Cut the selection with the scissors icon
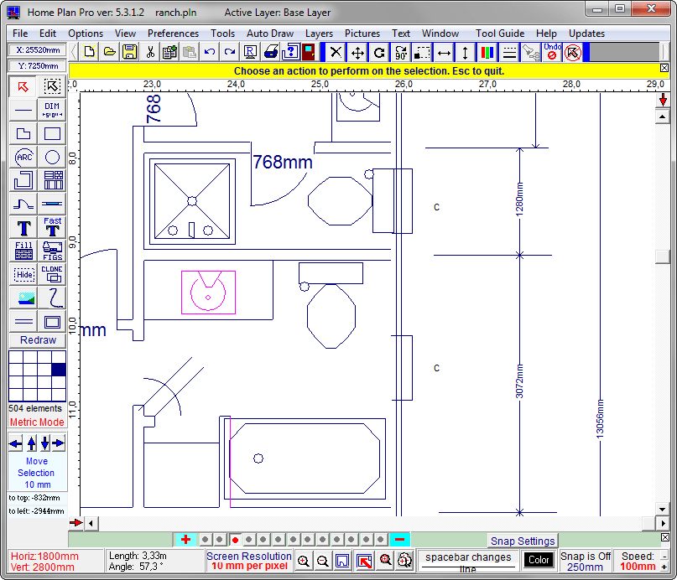Viewport: 677px width, 580px height. [150, 52]
